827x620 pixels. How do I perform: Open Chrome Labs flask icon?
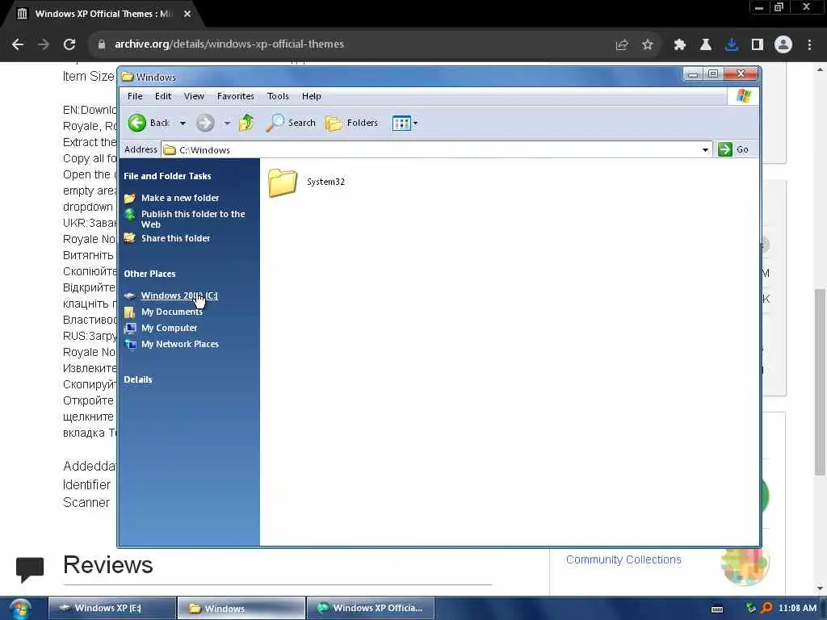[x=706, y=45]
